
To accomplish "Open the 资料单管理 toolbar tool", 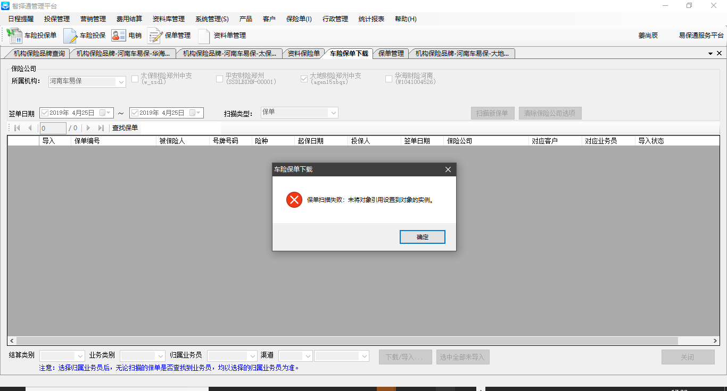I will [221, 36].
